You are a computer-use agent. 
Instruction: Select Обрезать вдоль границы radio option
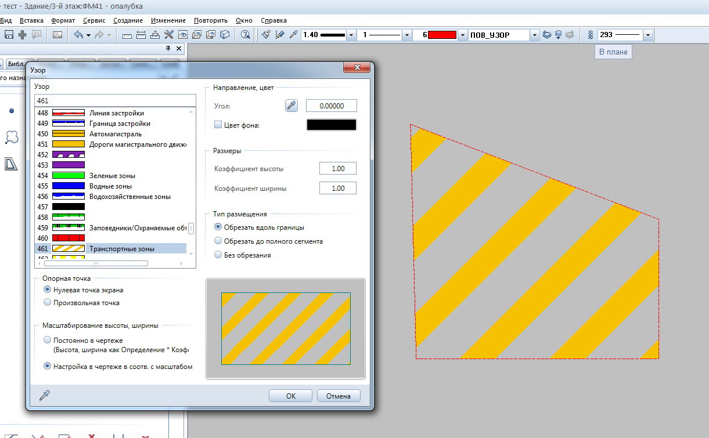218,227
